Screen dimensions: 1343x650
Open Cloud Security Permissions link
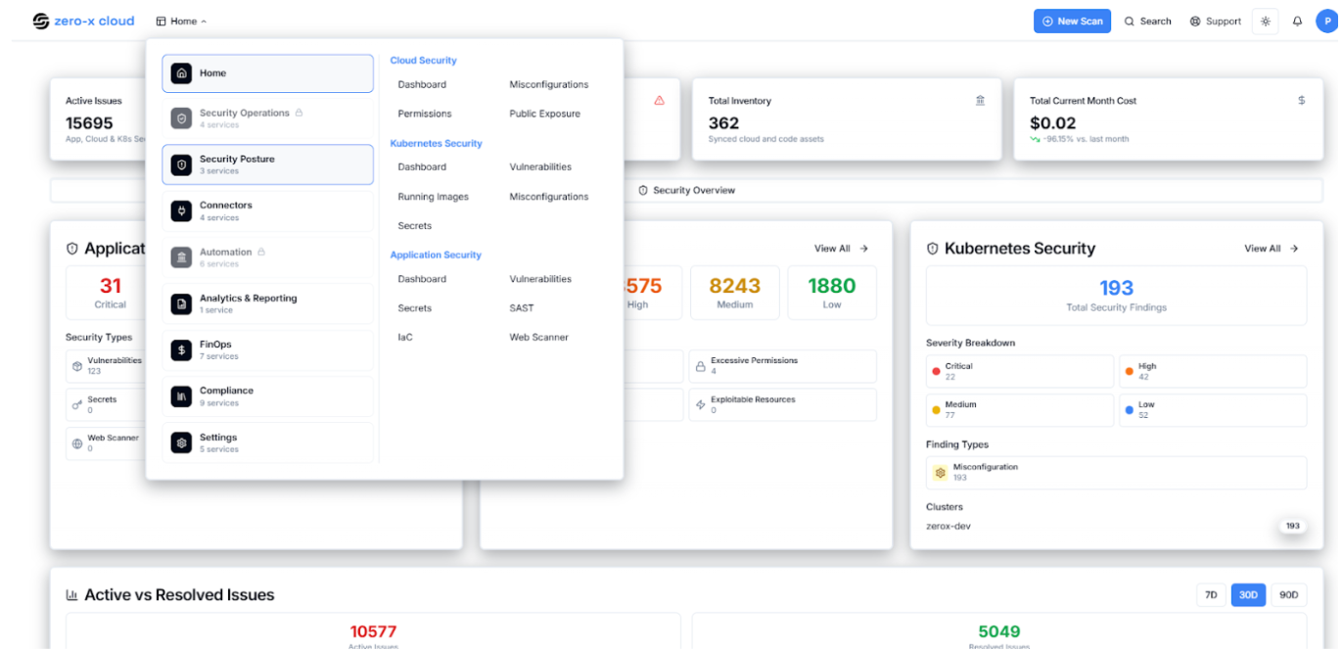[425, 114]
